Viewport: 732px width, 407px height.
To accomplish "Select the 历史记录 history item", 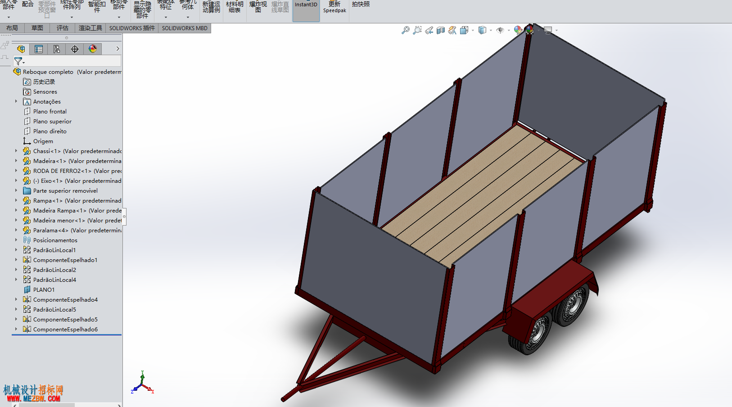I will click(44, 81).
